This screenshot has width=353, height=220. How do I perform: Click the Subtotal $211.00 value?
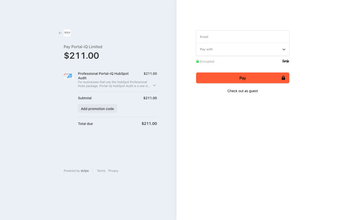click(x=150, y=98)
